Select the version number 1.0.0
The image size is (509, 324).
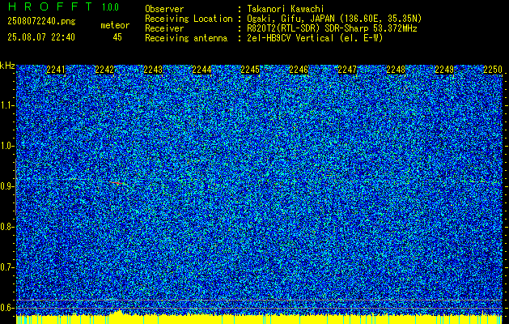(x=110, y=7)
